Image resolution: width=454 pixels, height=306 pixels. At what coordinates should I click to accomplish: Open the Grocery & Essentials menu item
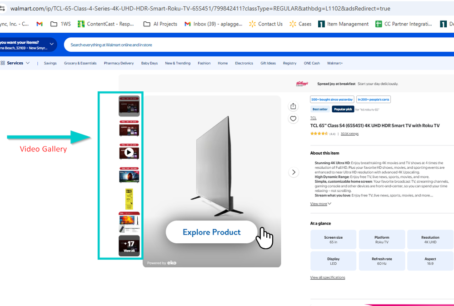[x=80, y=63]
